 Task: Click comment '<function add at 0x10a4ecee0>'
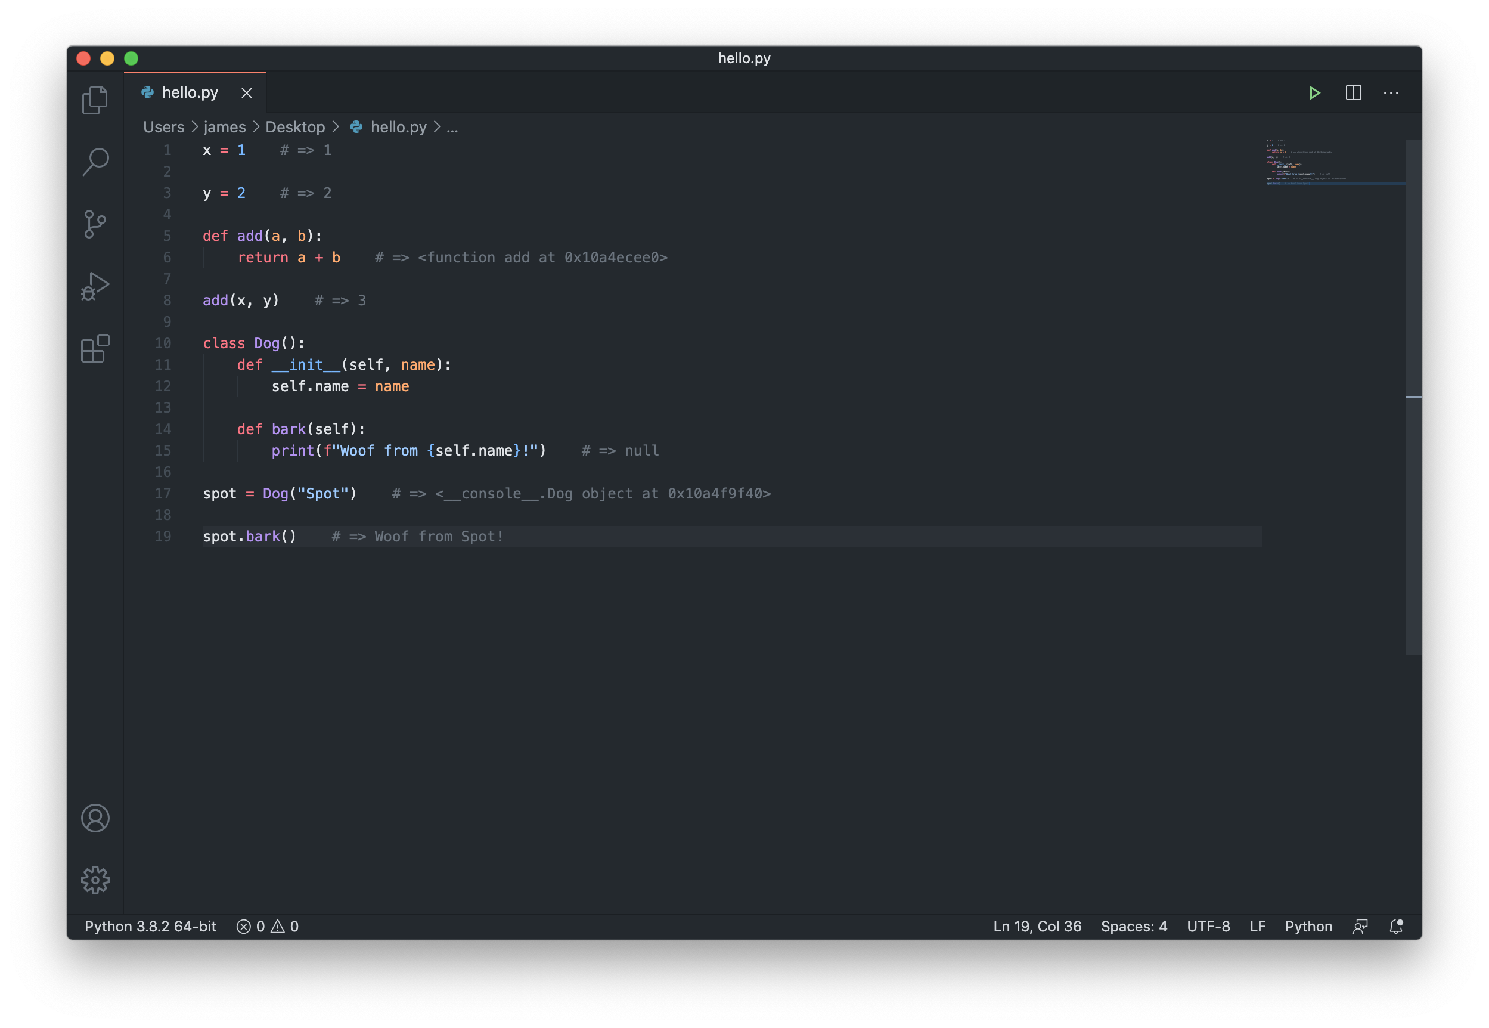tap(542, 258)
